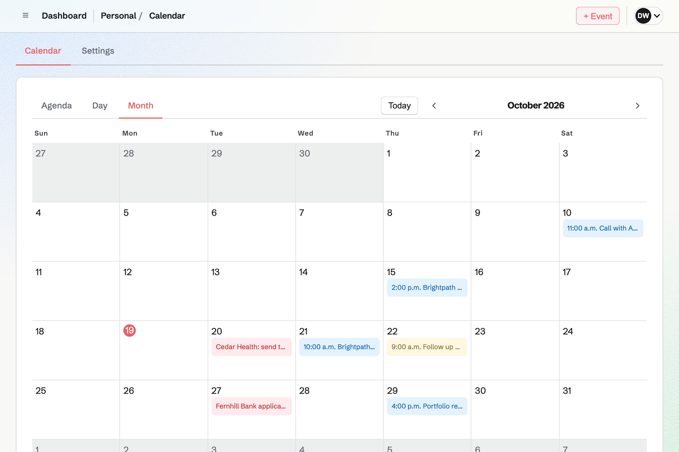Select day 24 date cell

[x=603, y=351]
